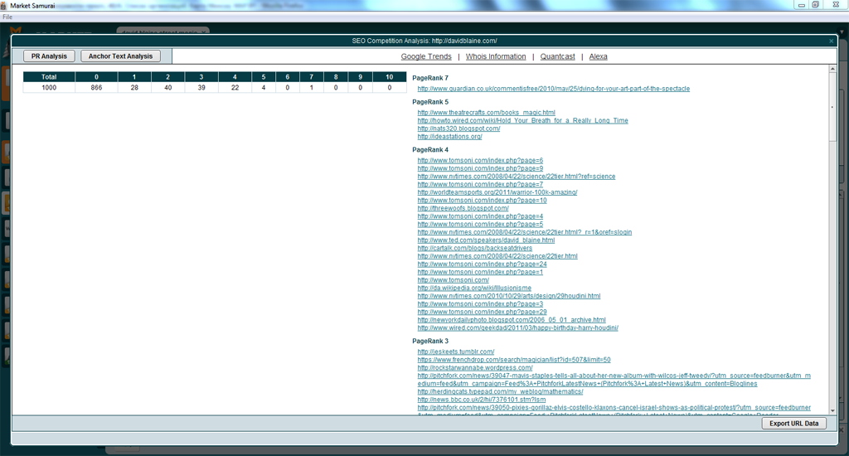The height and width of the screenshot is (456, 849).
Task: Select the PageRank 3 count 39
Action: click(201, 88)
